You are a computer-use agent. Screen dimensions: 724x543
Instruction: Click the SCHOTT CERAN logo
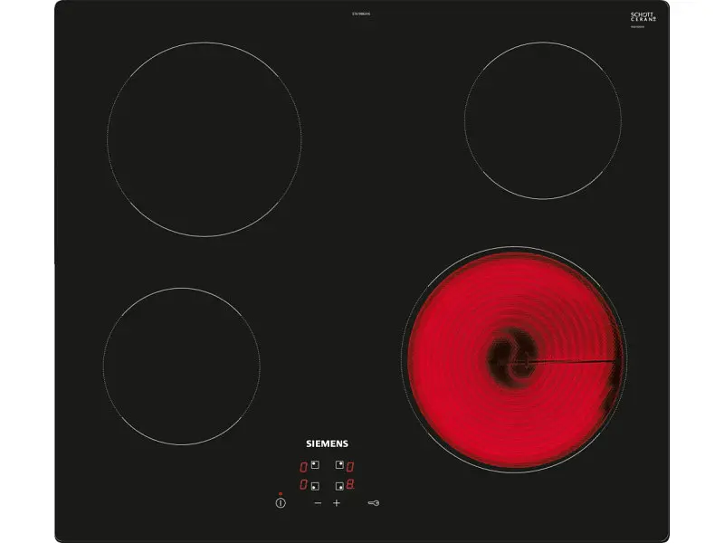pyautogui.click(x=643, y=17)
